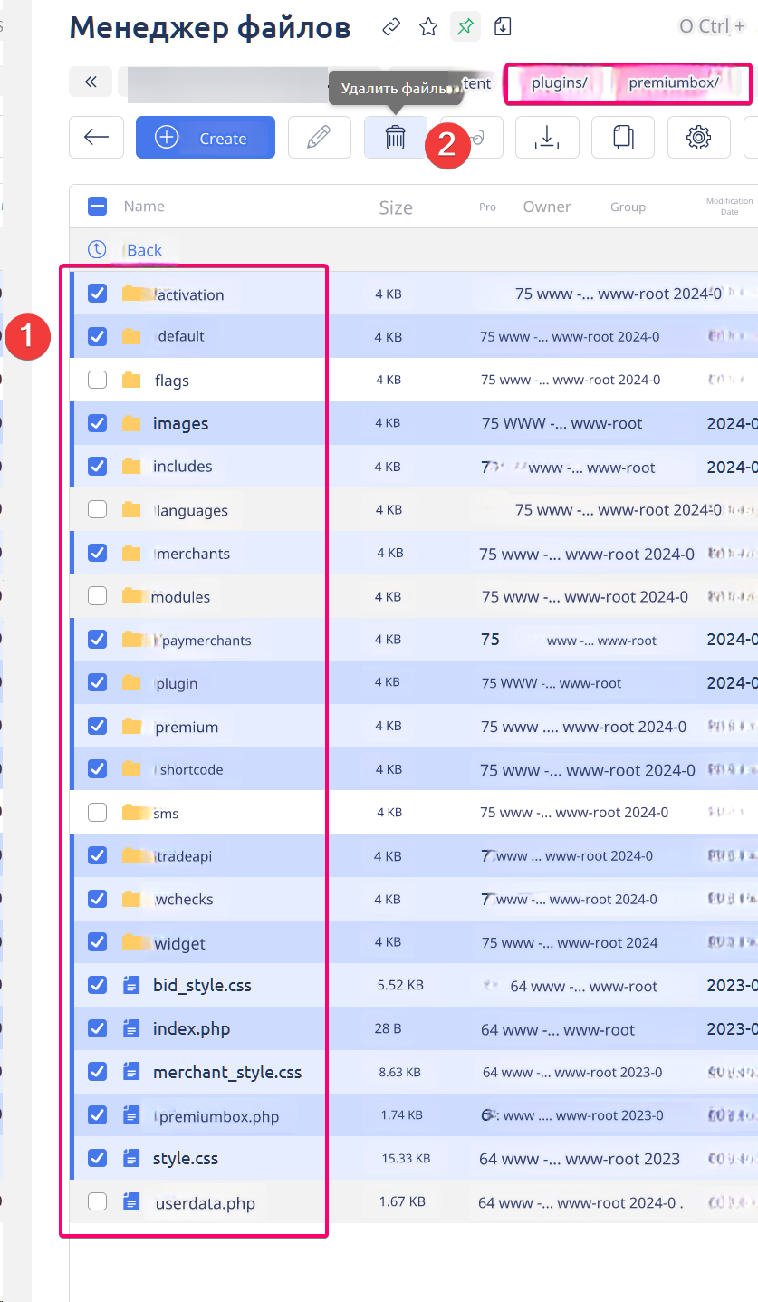Check the flags folder checkbox

(97, 380)
